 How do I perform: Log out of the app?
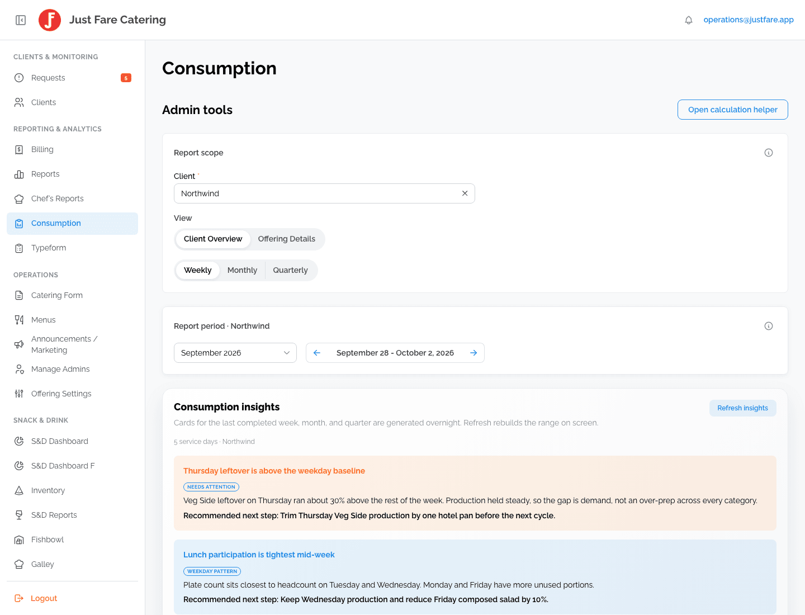[36, 598]
